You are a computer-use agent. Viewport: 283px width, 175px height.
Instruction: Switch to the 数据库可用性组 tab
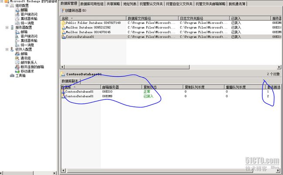pyautogui.click(x=92, y=4)
